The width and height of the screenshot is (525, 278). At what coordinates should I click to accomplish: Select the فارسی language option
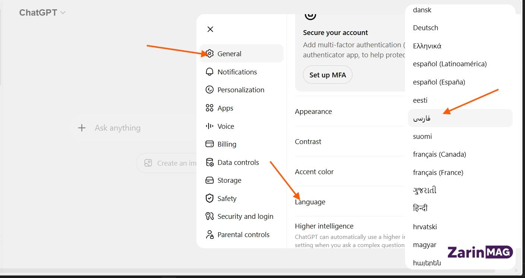coord(460,118)
